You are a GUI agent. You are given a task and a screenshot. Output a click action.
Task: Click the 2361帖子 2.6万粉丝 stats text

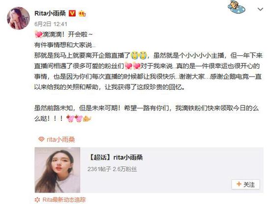coord(112,169)
